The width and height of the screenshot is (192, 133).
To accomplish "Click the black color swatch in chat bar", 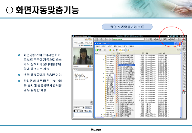I will click(x=74, y=111).
